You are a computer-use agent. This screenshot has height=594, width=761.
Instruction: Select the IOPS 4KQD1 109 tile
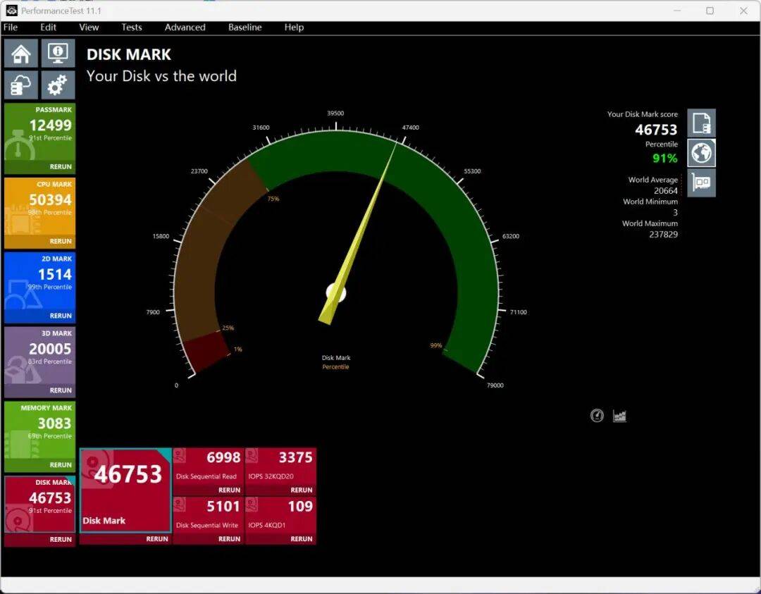click(x=280, y=515)
